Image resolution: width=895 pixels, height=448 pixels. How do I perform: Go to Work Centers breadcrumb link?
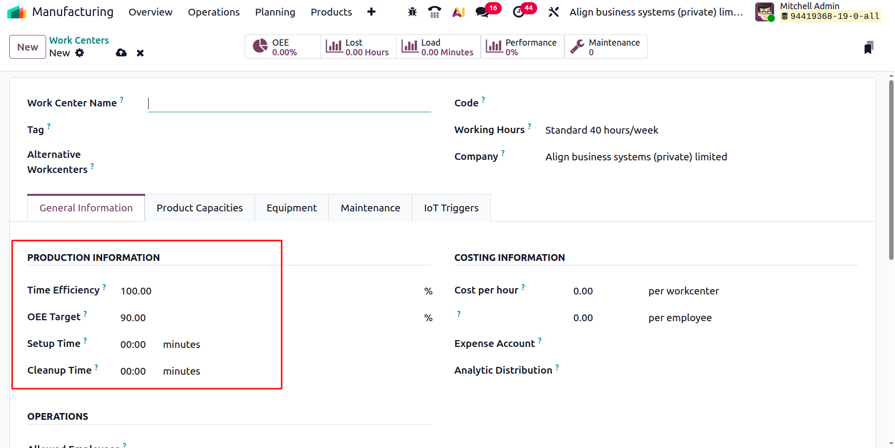pos(79,40)
